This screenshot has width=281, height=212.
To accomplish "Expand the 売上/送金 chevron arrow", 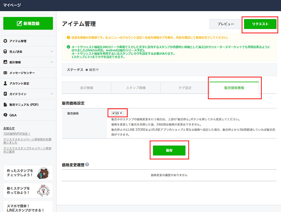I will (x=52, y=51).
